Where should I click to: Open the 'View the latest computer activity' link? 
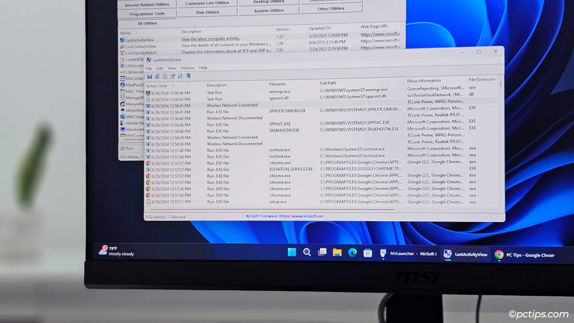211,39
